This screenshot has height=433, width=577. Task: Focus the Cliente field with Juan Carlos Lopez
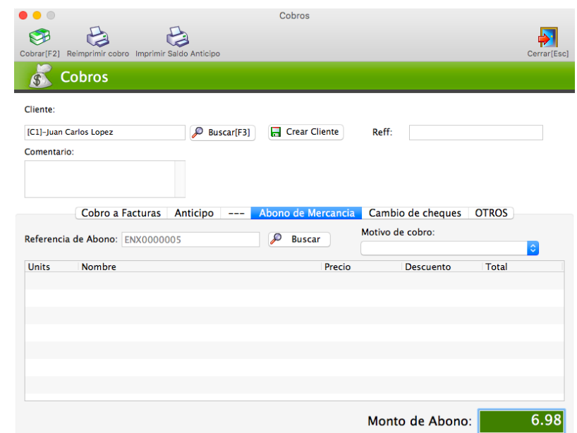coord(105,133)
